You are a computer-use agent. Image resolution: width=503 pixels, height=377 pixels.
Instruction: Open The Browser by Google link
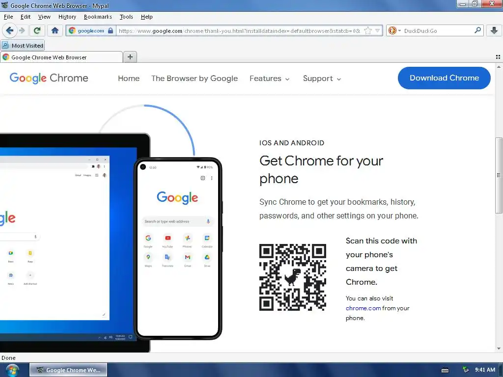point(195,79)
